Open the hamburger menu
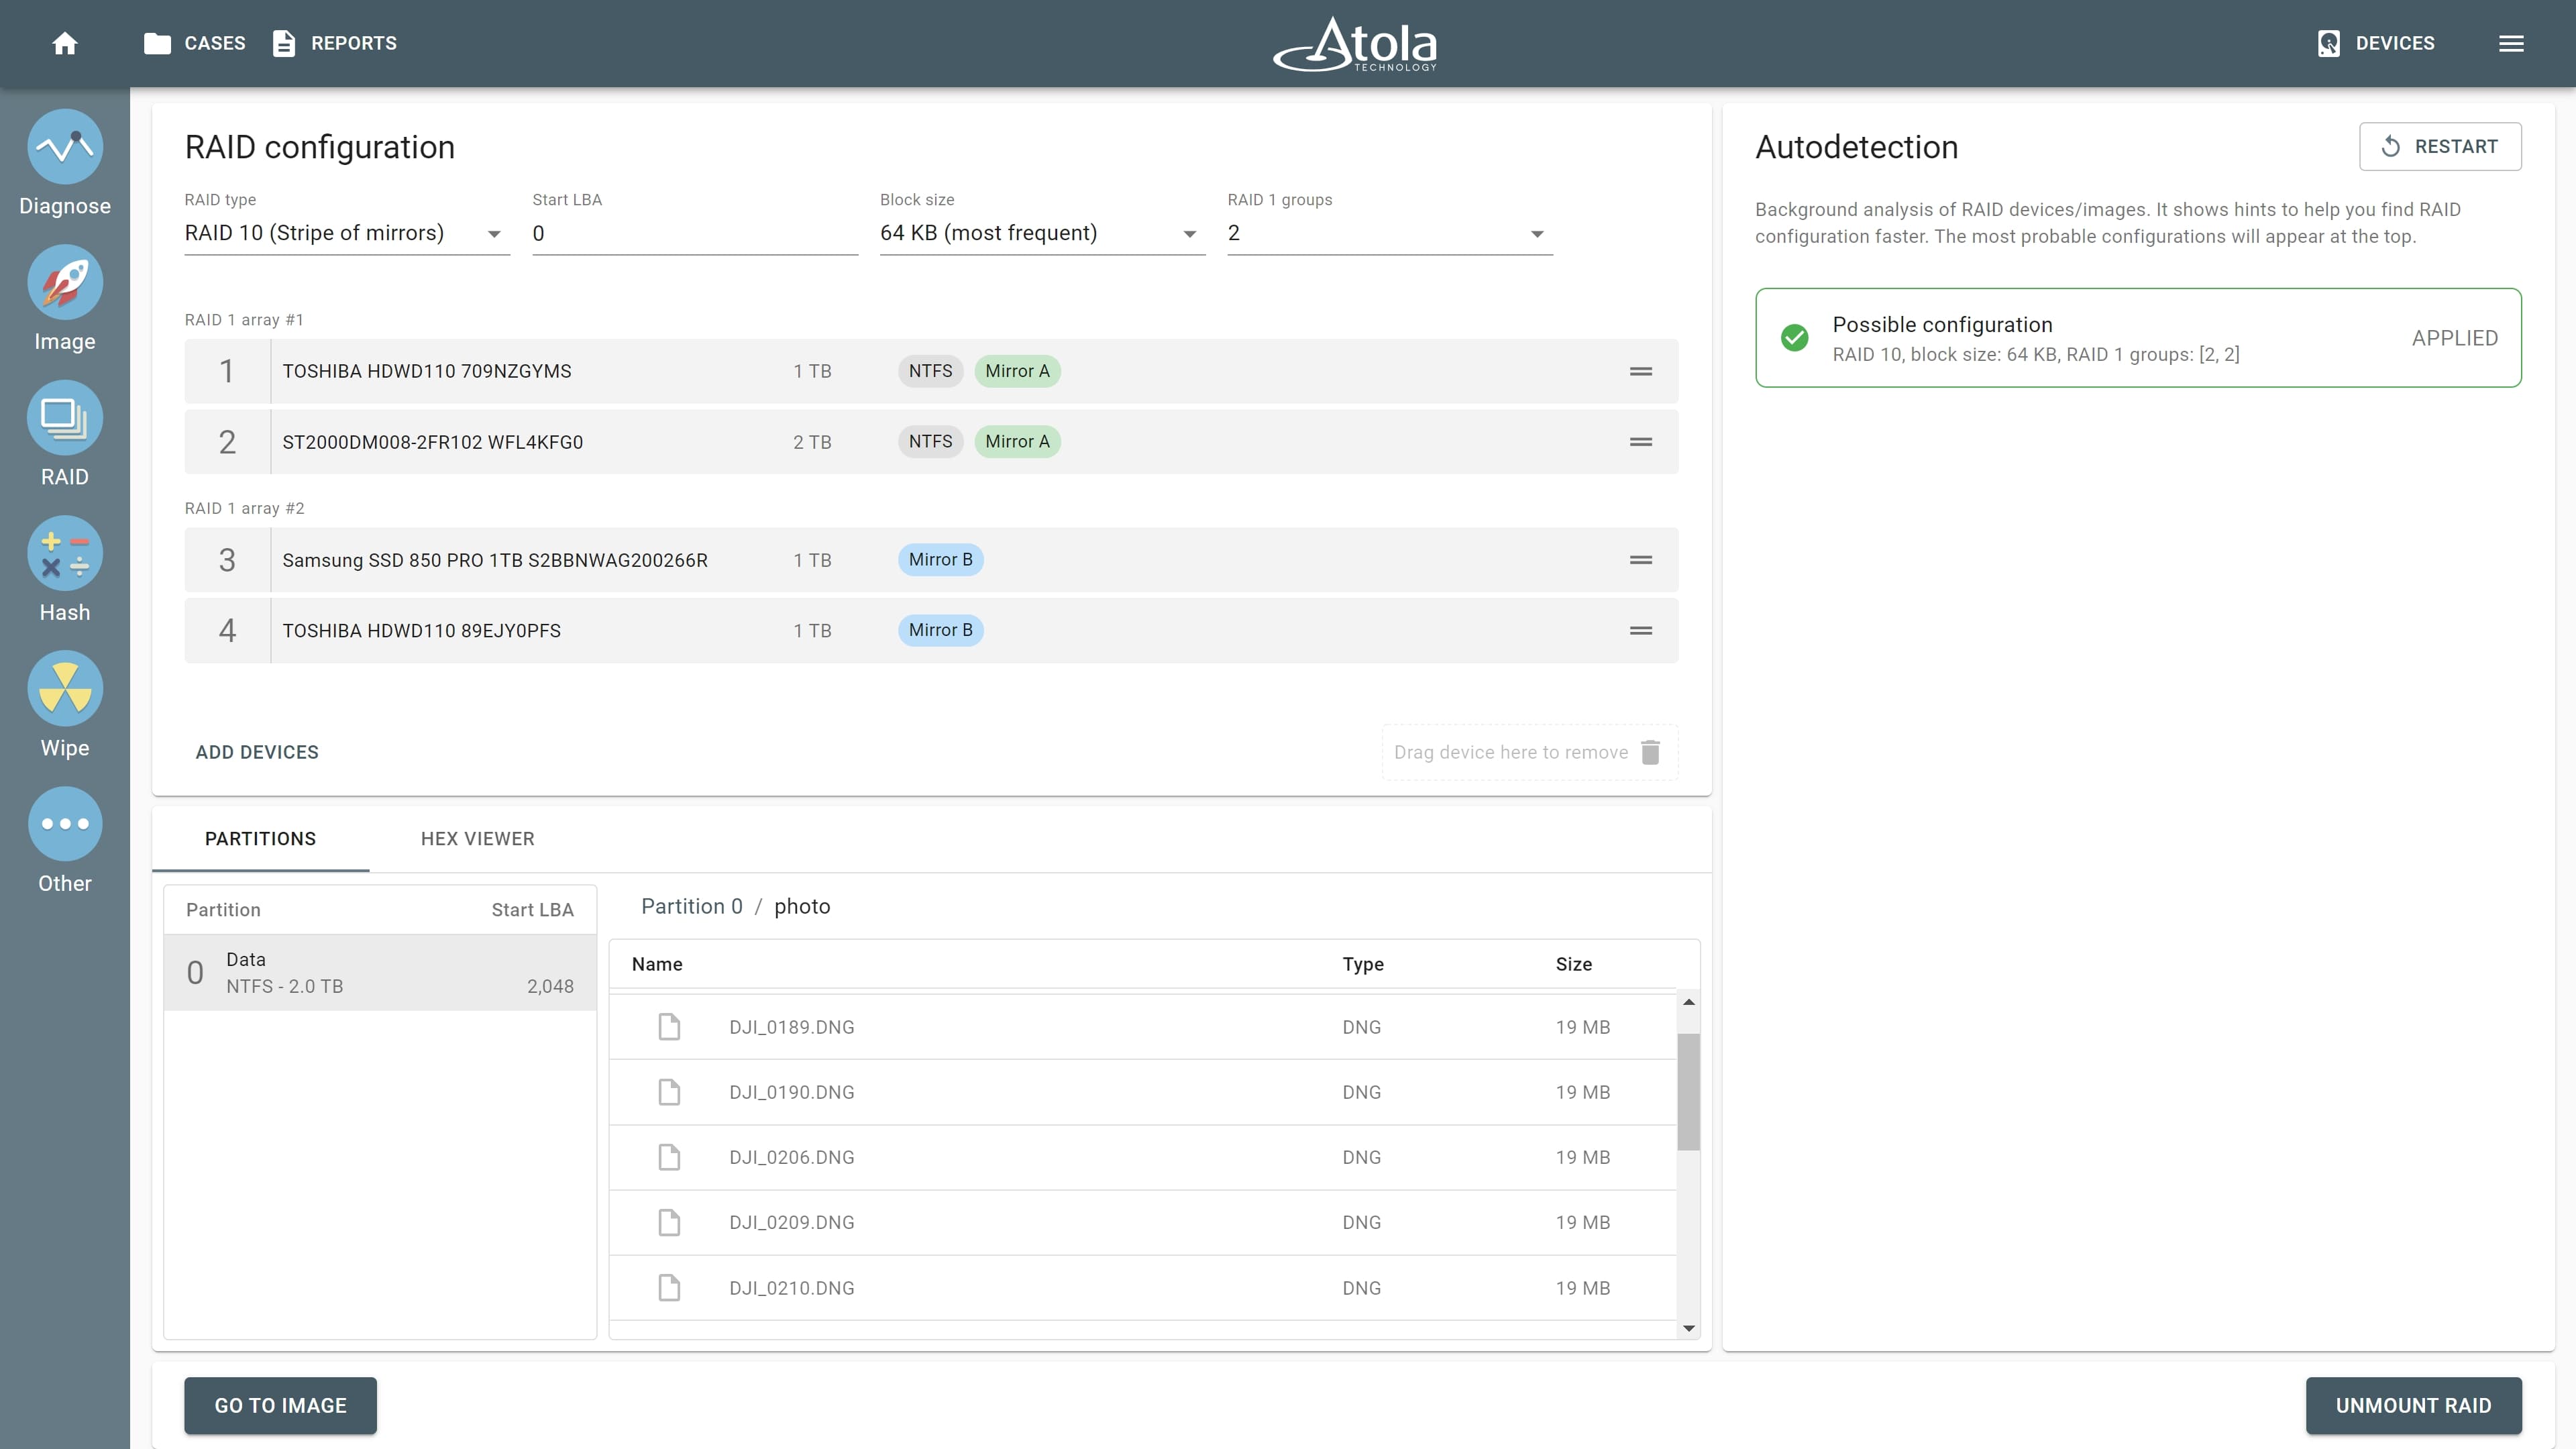This screenshot has height=1449, width=2576. tap(2511, 43)
